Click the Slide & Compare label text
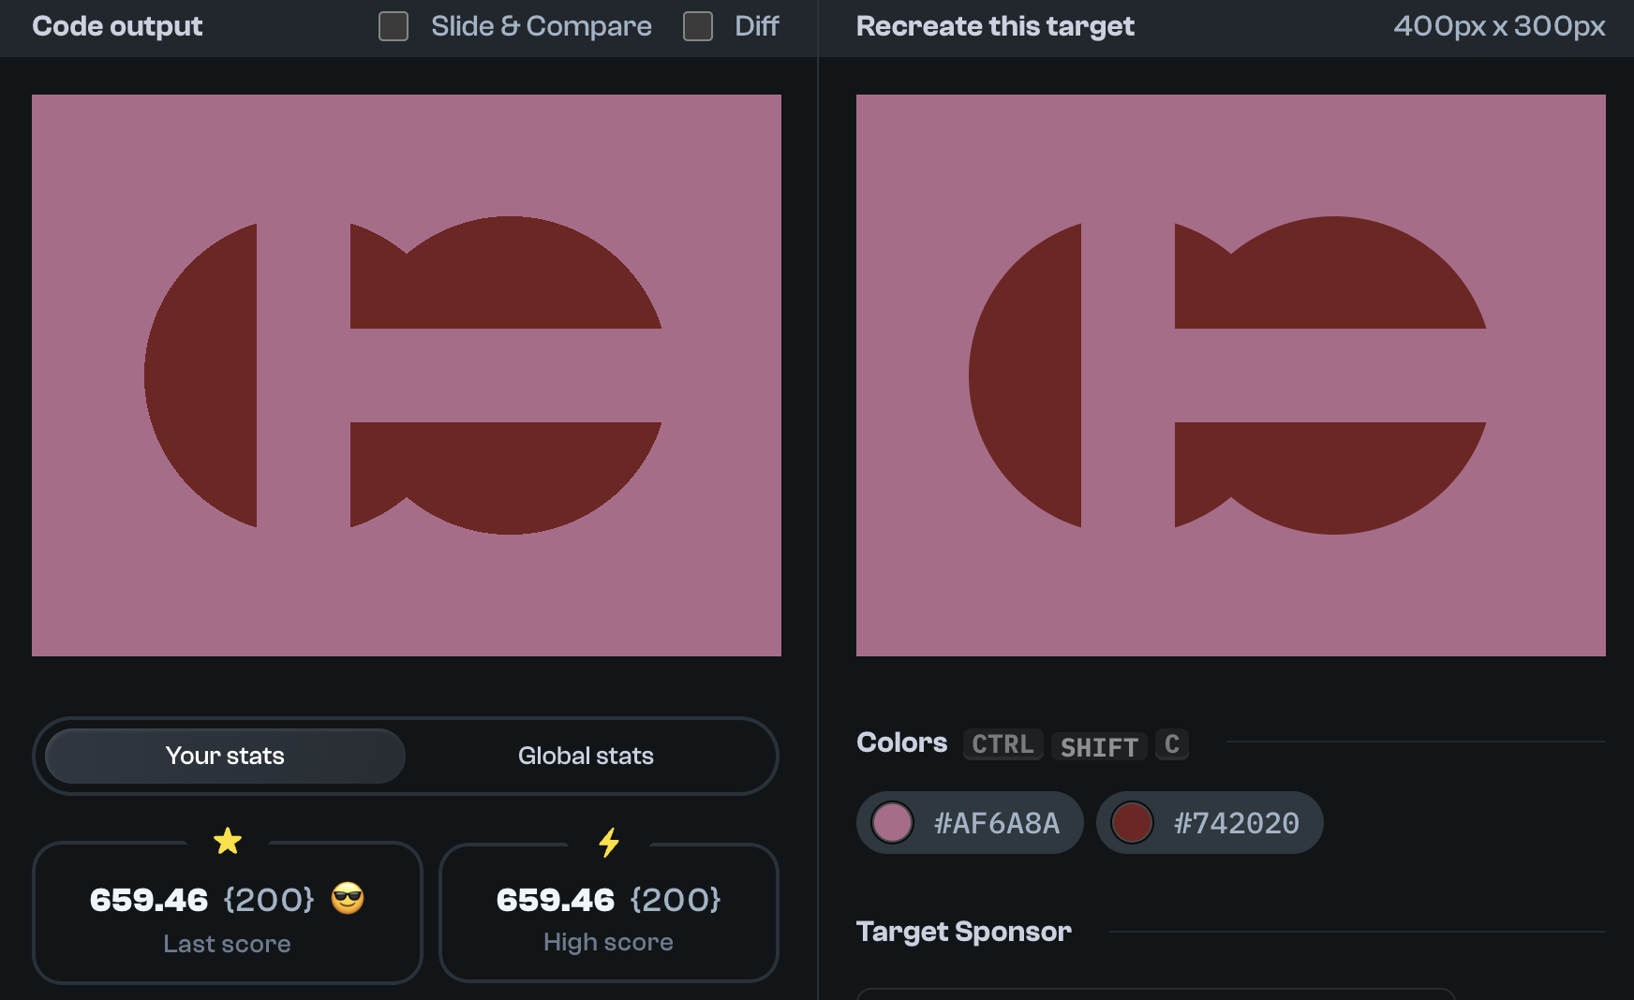This screenshot has width=1634, height=1000. 542,26
